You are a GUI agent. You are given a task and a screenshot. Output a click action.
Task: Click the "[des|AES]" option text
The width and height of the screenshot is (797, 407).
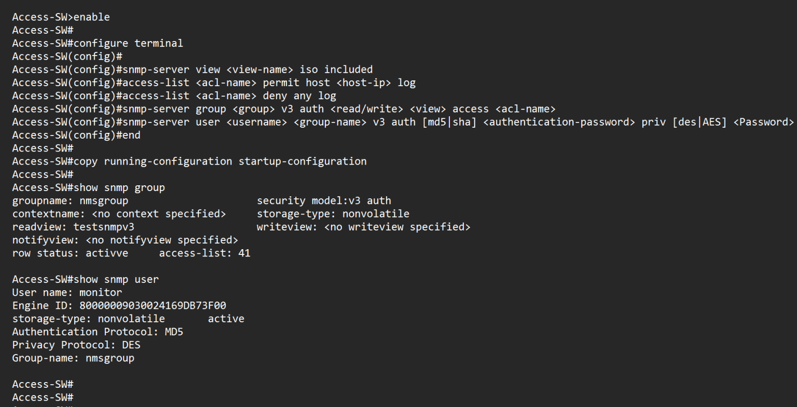pyautogui.click(x=700, y=122)
